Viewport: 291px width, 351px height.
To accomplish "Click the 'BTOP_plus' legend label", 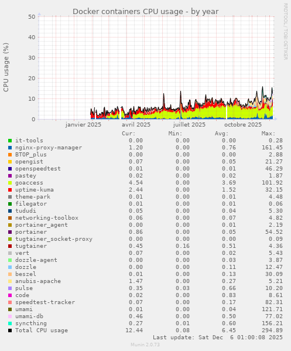I will (x=31, y=155).
